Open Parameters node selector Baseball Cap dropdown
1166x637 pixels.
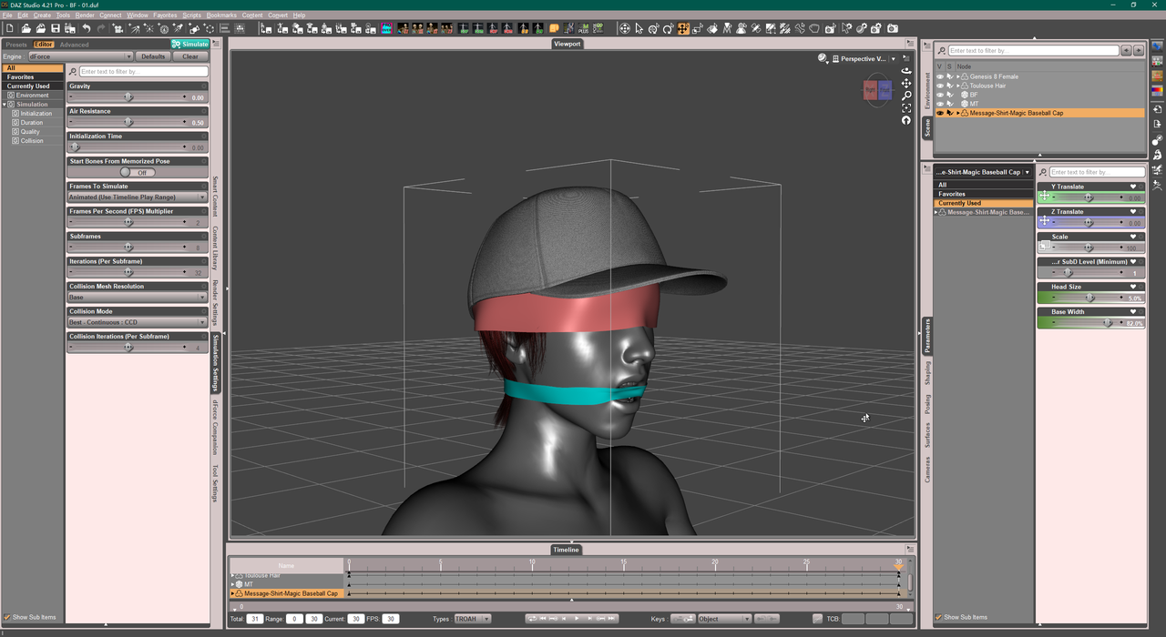pos(983,172)
